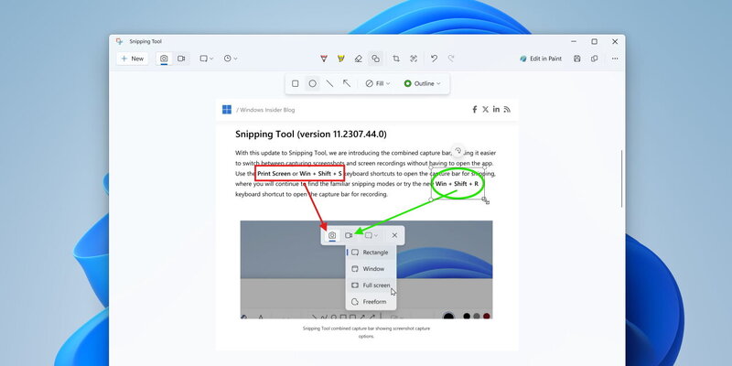Click heading "Snipping Tool (version 11.2307.44.0)"
Screen dimensions: 732x366
[x=311, y=135]
